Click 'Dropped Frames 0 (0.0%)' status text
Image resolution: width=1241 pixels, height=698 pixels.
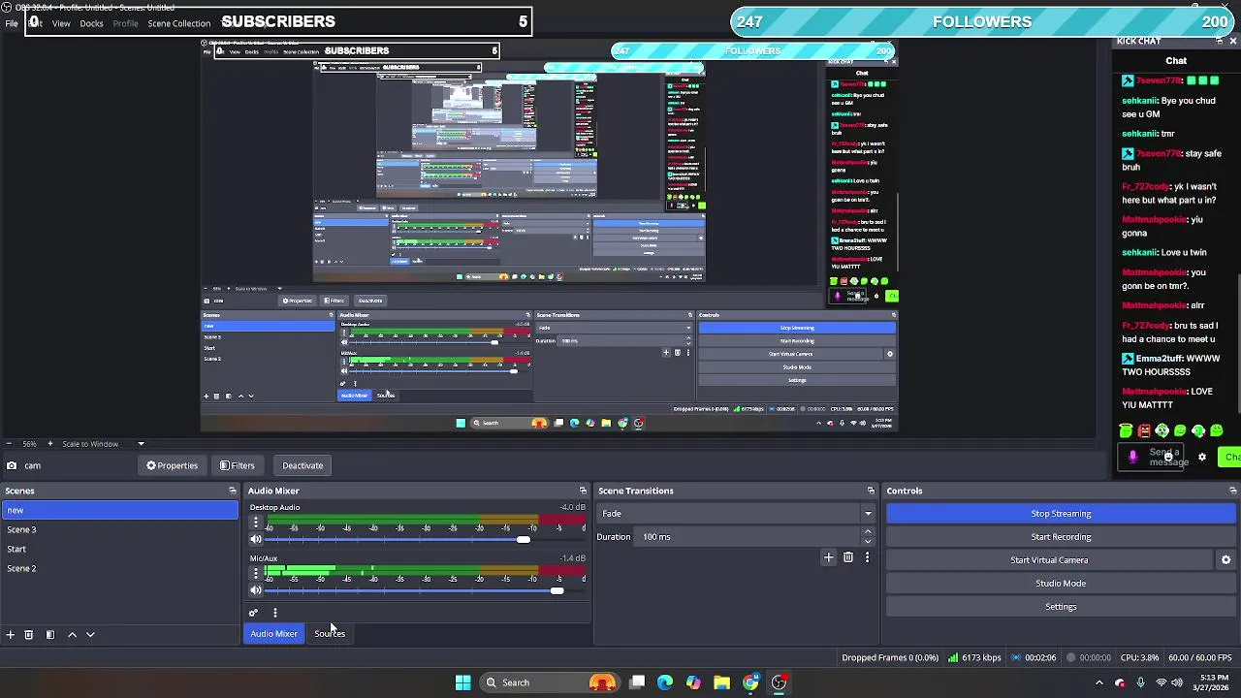pos(890,658)
